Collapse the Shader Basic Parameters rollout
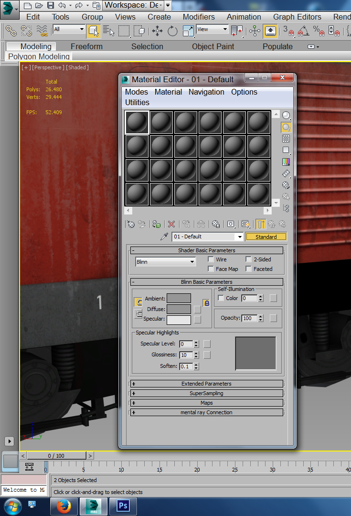Screen dimensions: 351x516 207,250
